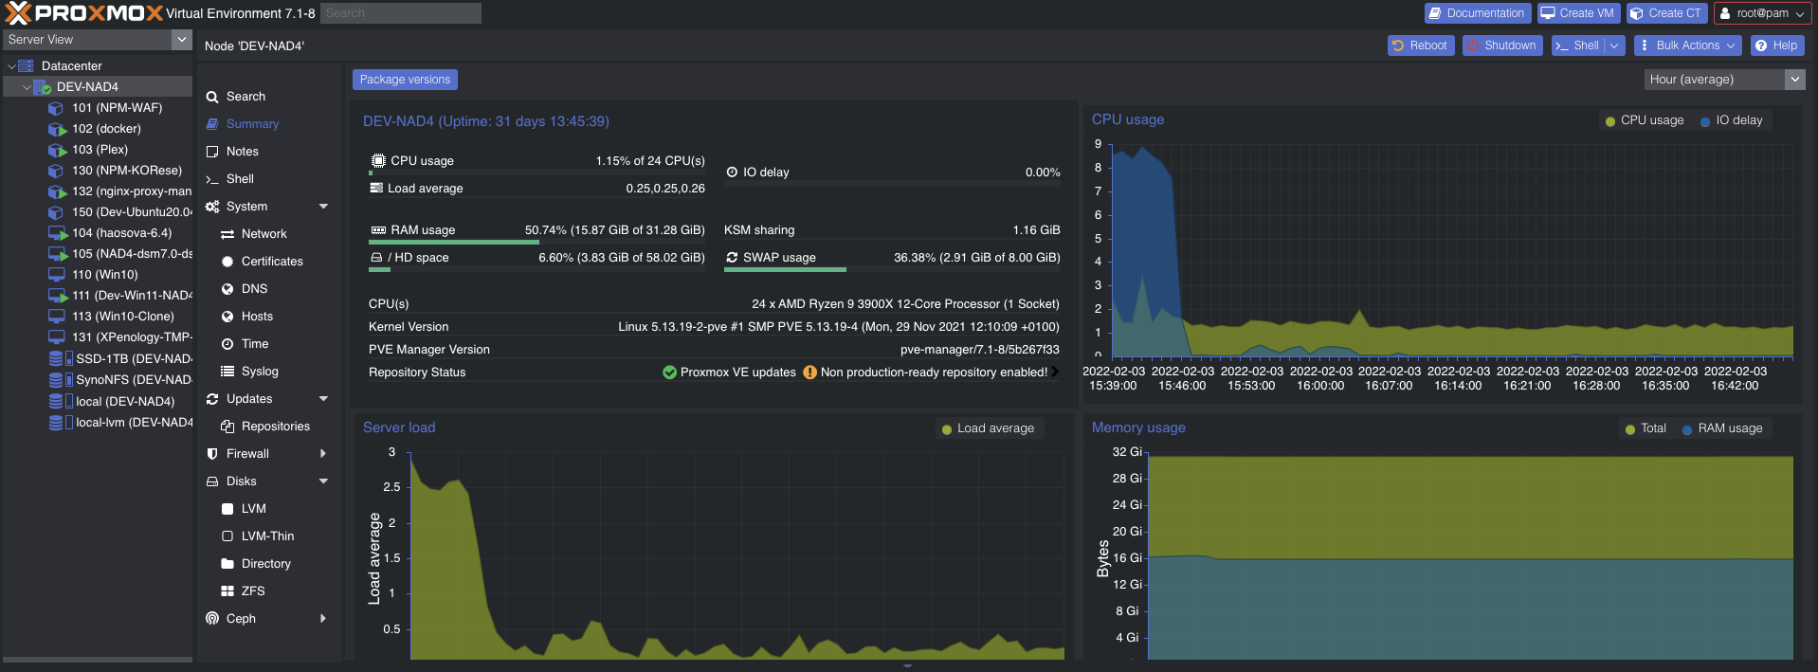Expand the Firewall menu section
Image resolution: width=1818 pixels, height=672 pixels.
pyautogui.click(x=323, y=454)
